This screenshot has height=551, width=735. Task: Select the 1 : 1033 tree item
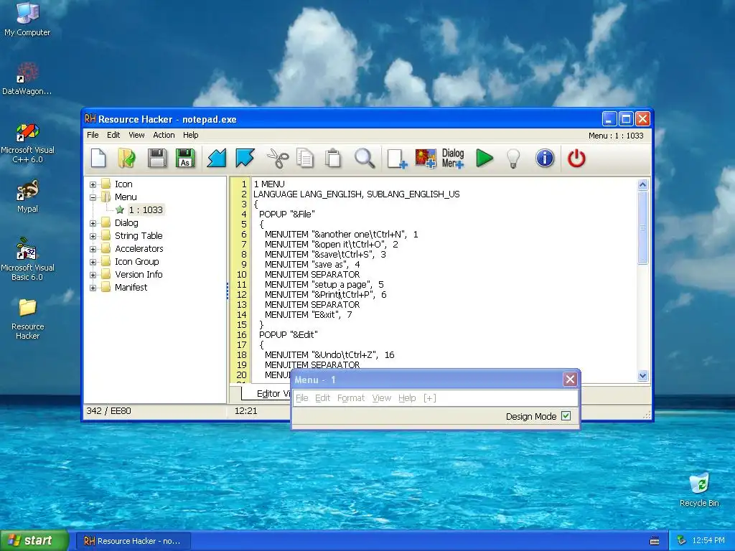[146, 210]
